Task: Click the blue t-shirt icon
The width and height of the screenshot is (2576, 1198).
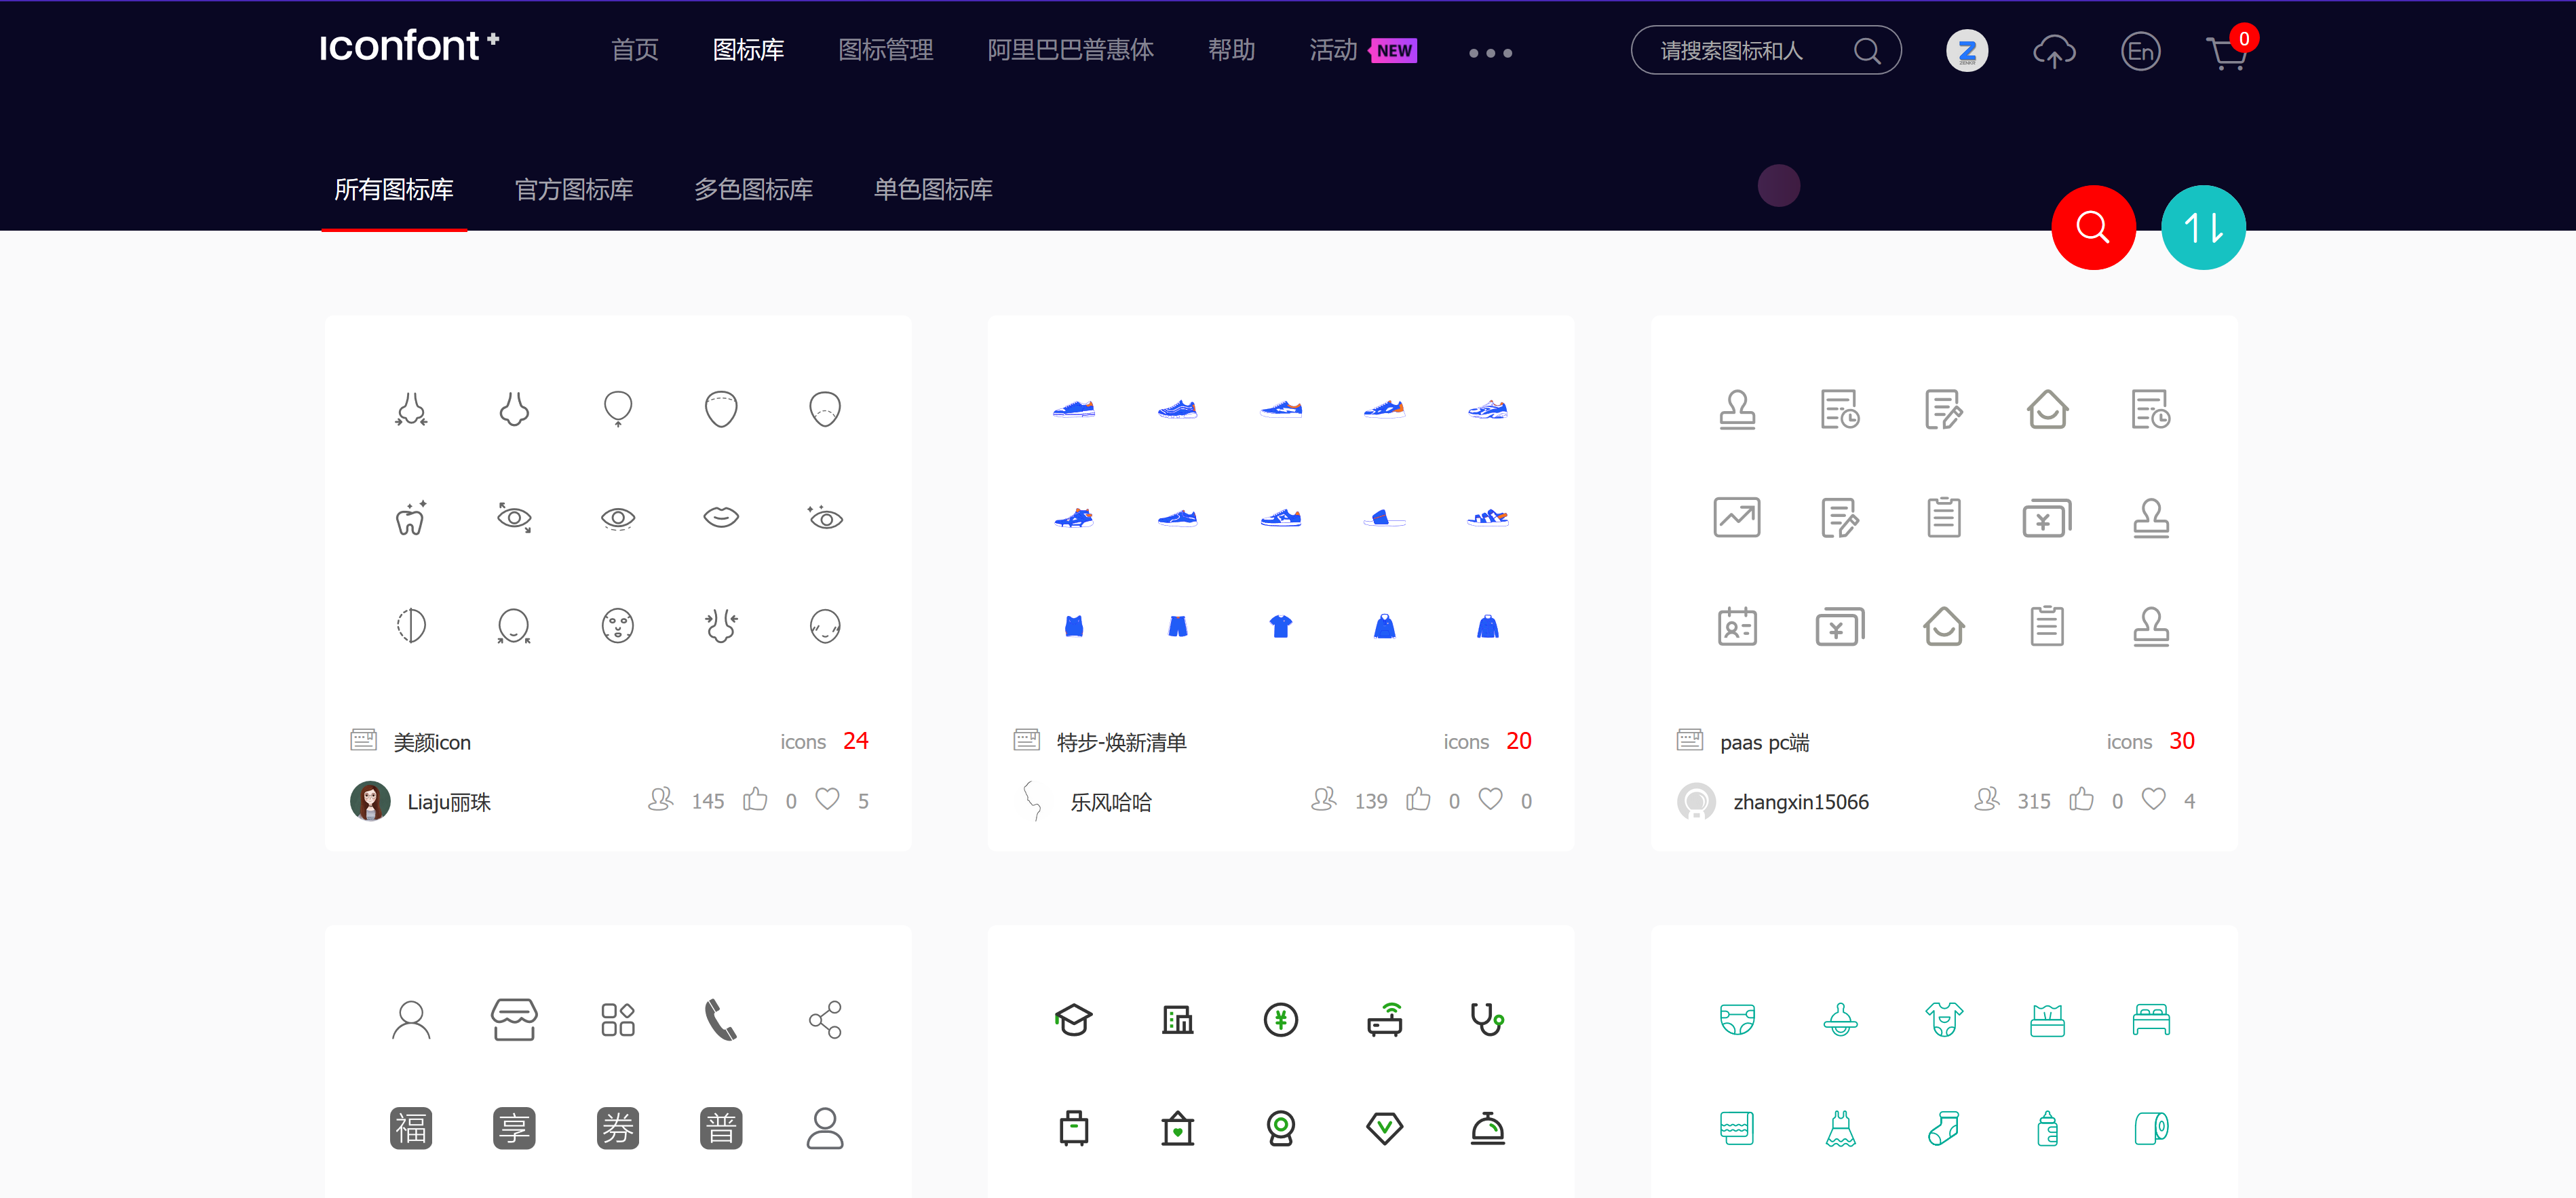Action: pyautogui.click(x=1280, y=626)
